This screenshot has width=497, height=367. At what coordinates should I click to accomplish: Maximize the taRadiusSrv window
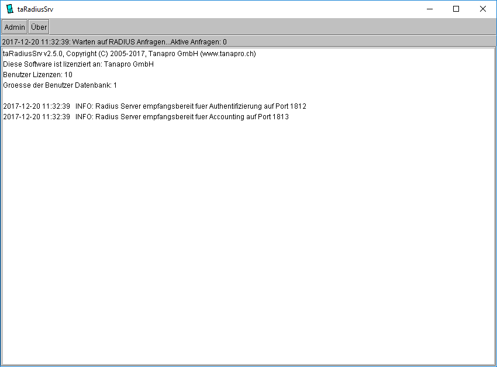tap(456, 9)
